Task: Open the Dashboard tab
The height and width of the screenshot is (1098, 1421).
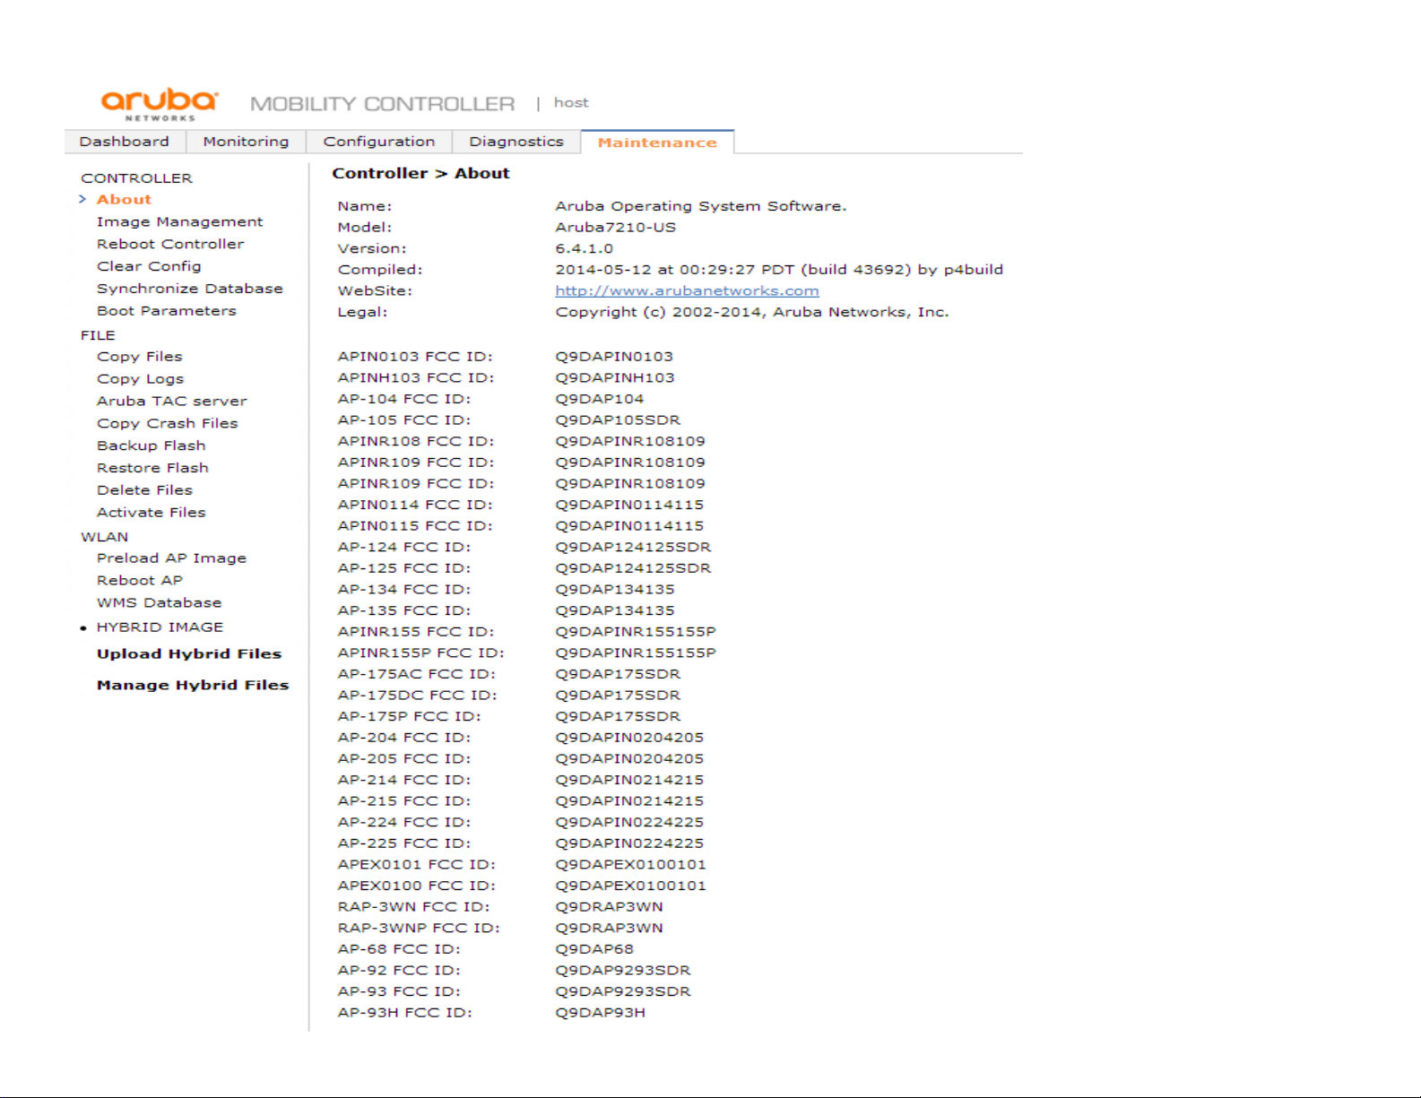Action: (x=125, y=142)
